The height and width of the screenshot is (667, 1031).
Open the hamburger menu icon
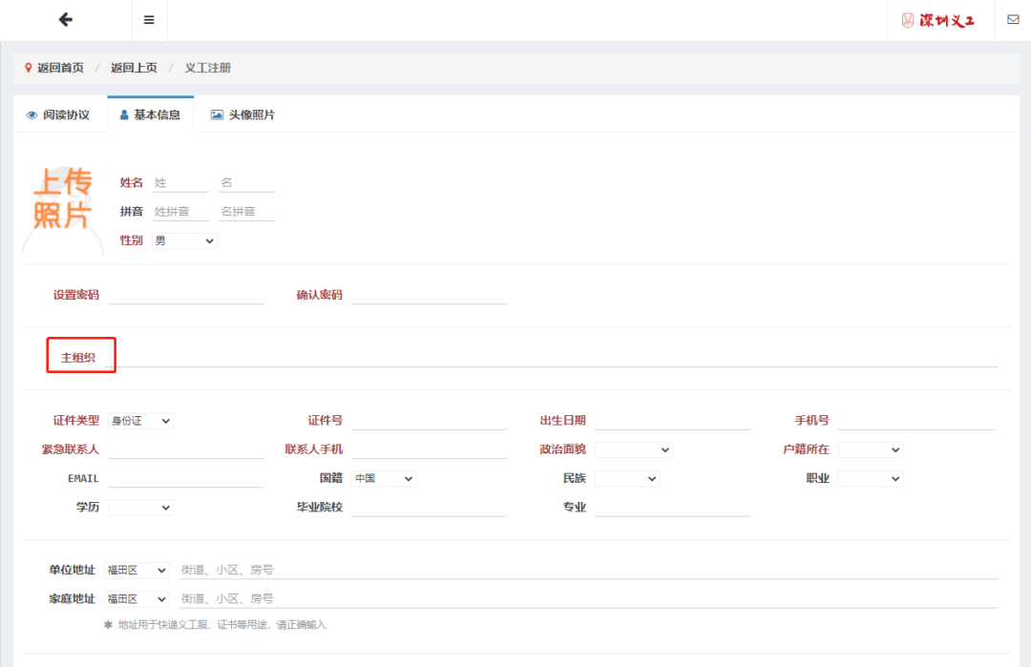point(149,20)
